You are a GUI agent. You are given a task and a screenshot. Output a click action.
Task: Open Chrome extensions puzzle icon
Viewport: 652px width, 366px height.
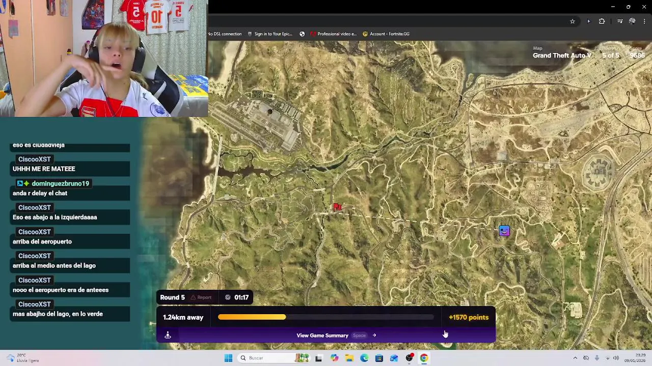point(602,21)
